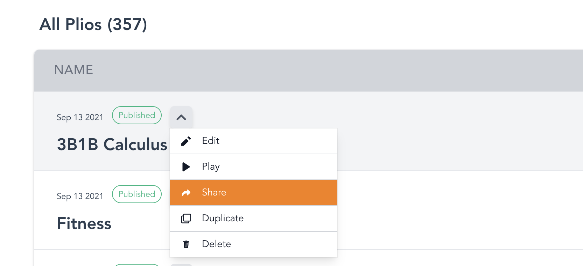Screen dimensions: 583x266
Task: Click the pencil Edit icon
Action: pyautogui.click(x=186, y=141)
